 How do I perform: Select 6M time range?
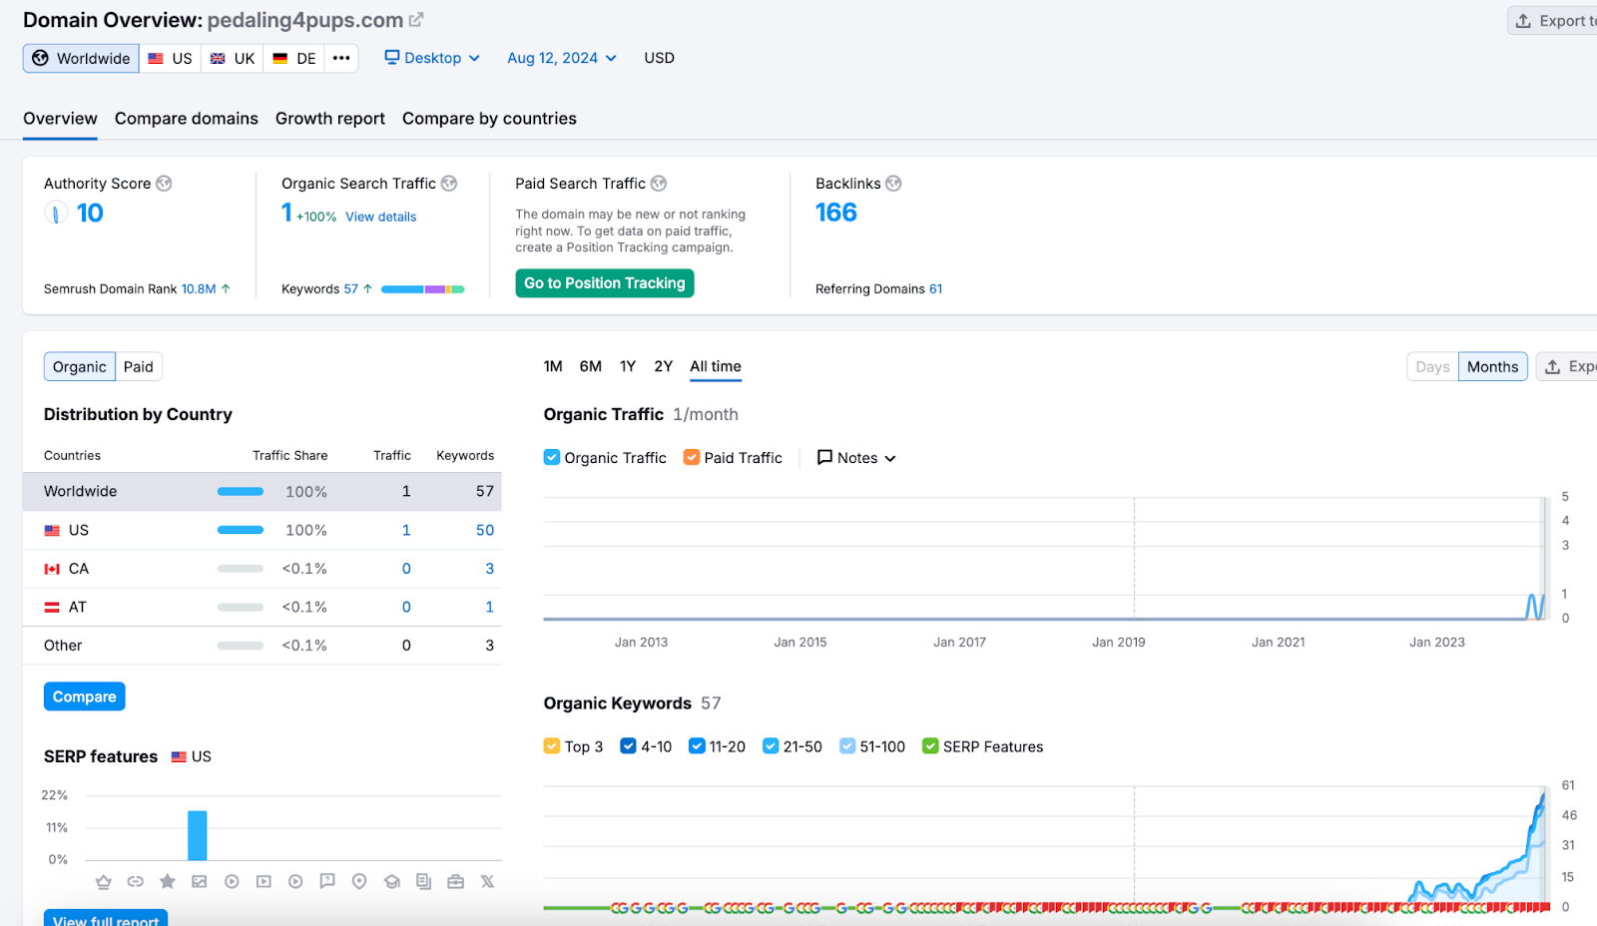[591, 366]
